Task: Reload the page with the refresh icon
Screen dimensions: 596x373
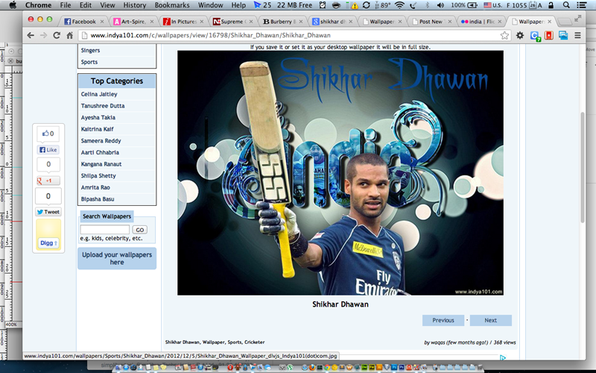Action: pyautogui.click(x=57, y=35)
